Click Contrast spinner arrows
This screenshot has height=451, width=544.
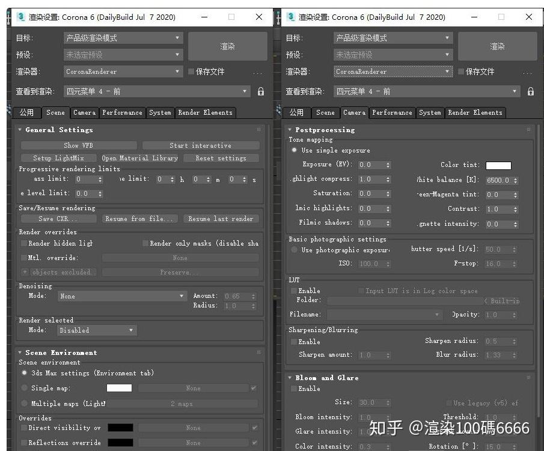pyautogui.click(x=516, y=210)
